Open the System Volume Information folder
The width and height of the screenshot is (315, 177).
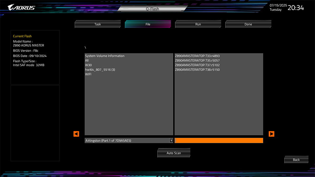[x=105, y=56]
